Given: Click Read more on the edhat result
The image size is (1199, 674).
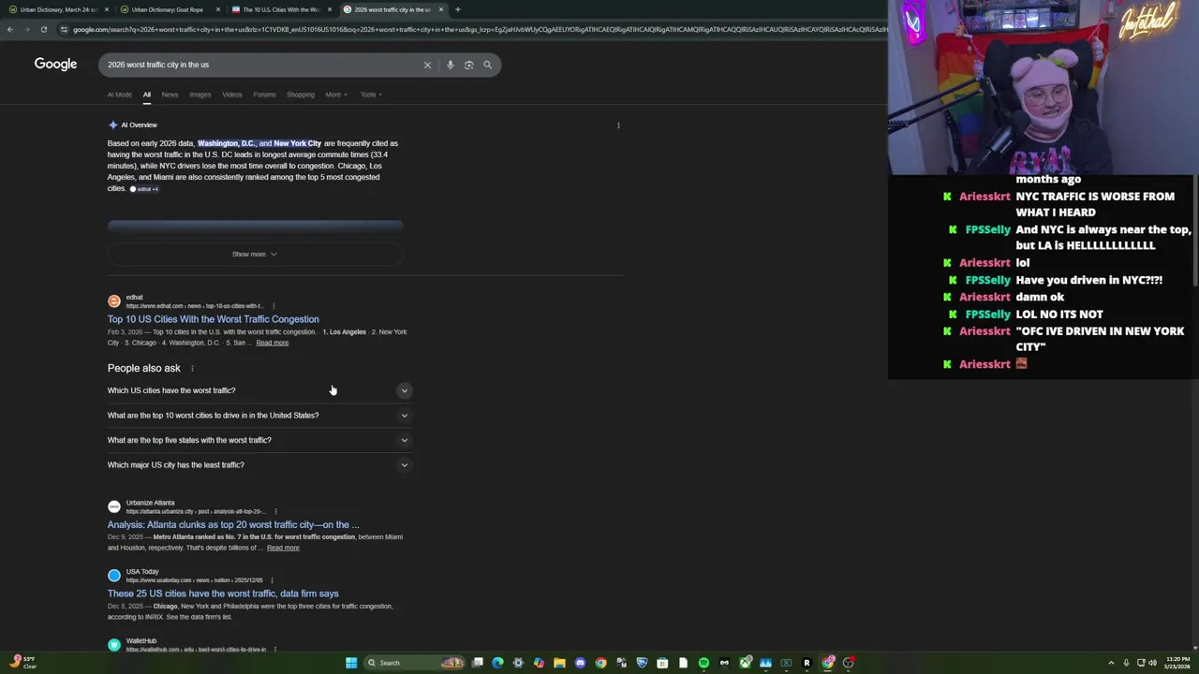Looking at the screenshot, I should (273, 343).
